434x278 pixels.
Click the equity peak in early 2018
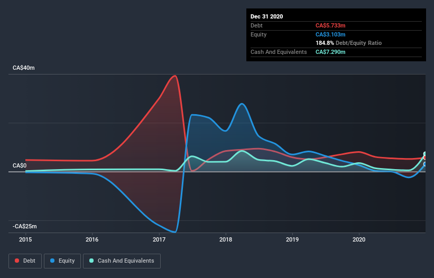(242, 104)
